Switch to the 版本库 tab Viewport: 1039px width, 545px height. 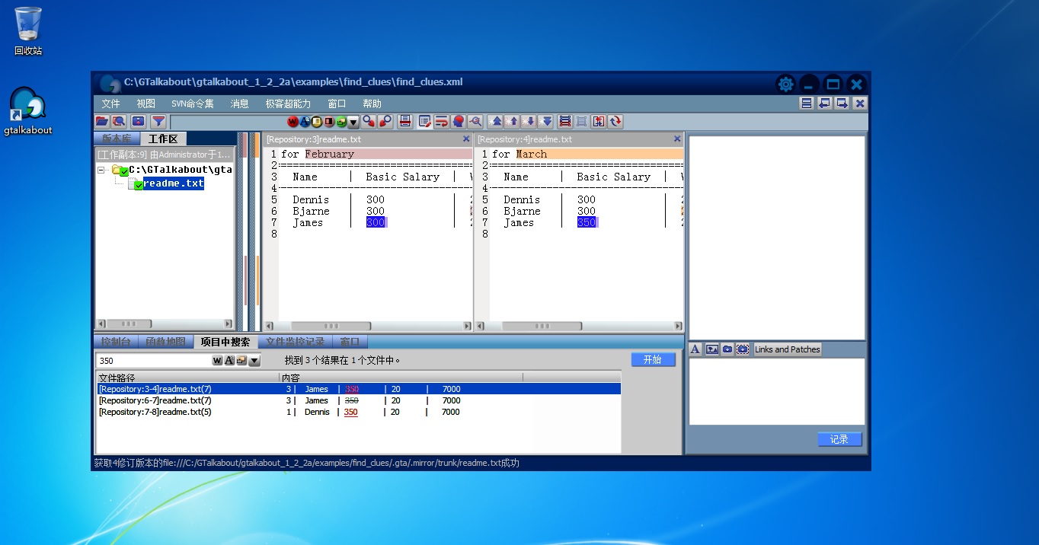point(117,139)
